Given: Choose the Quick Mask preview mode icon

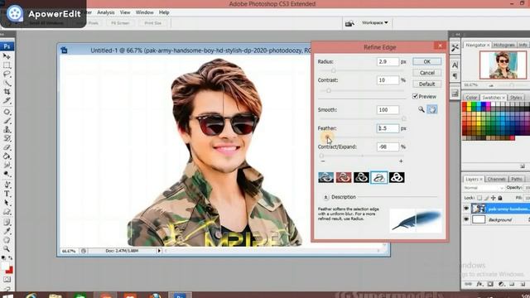Looking at the screenshot, I should coord(344,177).
